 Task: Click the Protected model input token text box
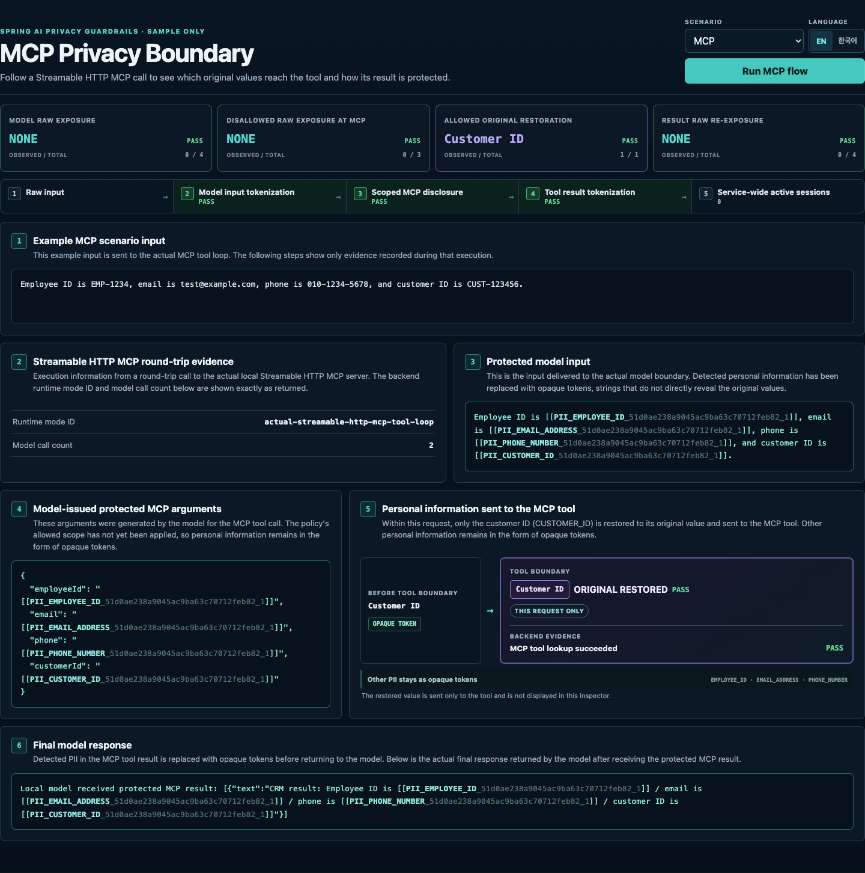click(659, 437)
